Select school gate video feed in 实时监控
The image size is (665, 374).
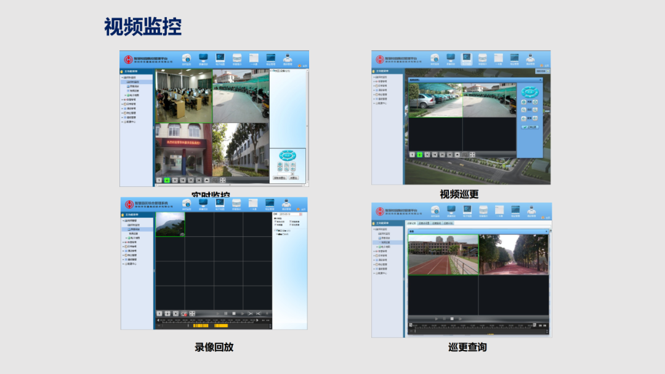pyautogui.click(x=183, y=150)
